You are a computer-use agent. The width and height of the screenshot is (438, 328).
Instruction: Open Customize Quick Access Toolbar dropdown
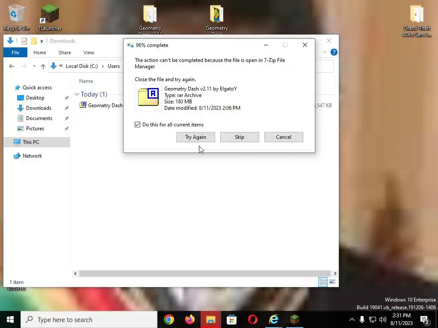pos(41,41)
